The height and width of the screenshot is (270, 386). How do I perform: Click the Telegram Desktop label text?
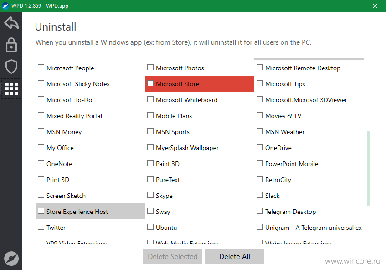click(290, 212)
